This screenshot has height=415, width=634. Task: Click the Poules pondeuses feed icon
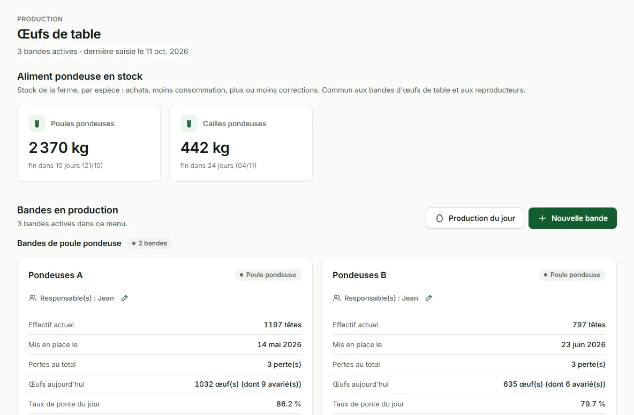click(37, 124)
